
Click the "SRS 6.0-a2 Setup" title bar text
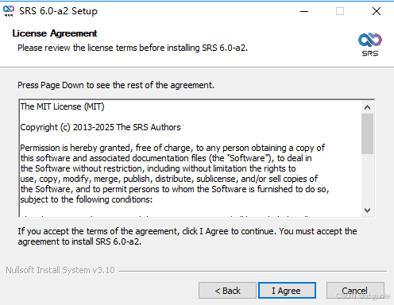click(x=58, y=11)
